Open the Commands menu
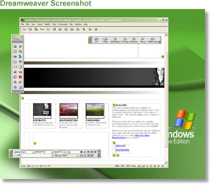Image resolution: width=211 pixels, height=185 pixels. pos(62,24)
